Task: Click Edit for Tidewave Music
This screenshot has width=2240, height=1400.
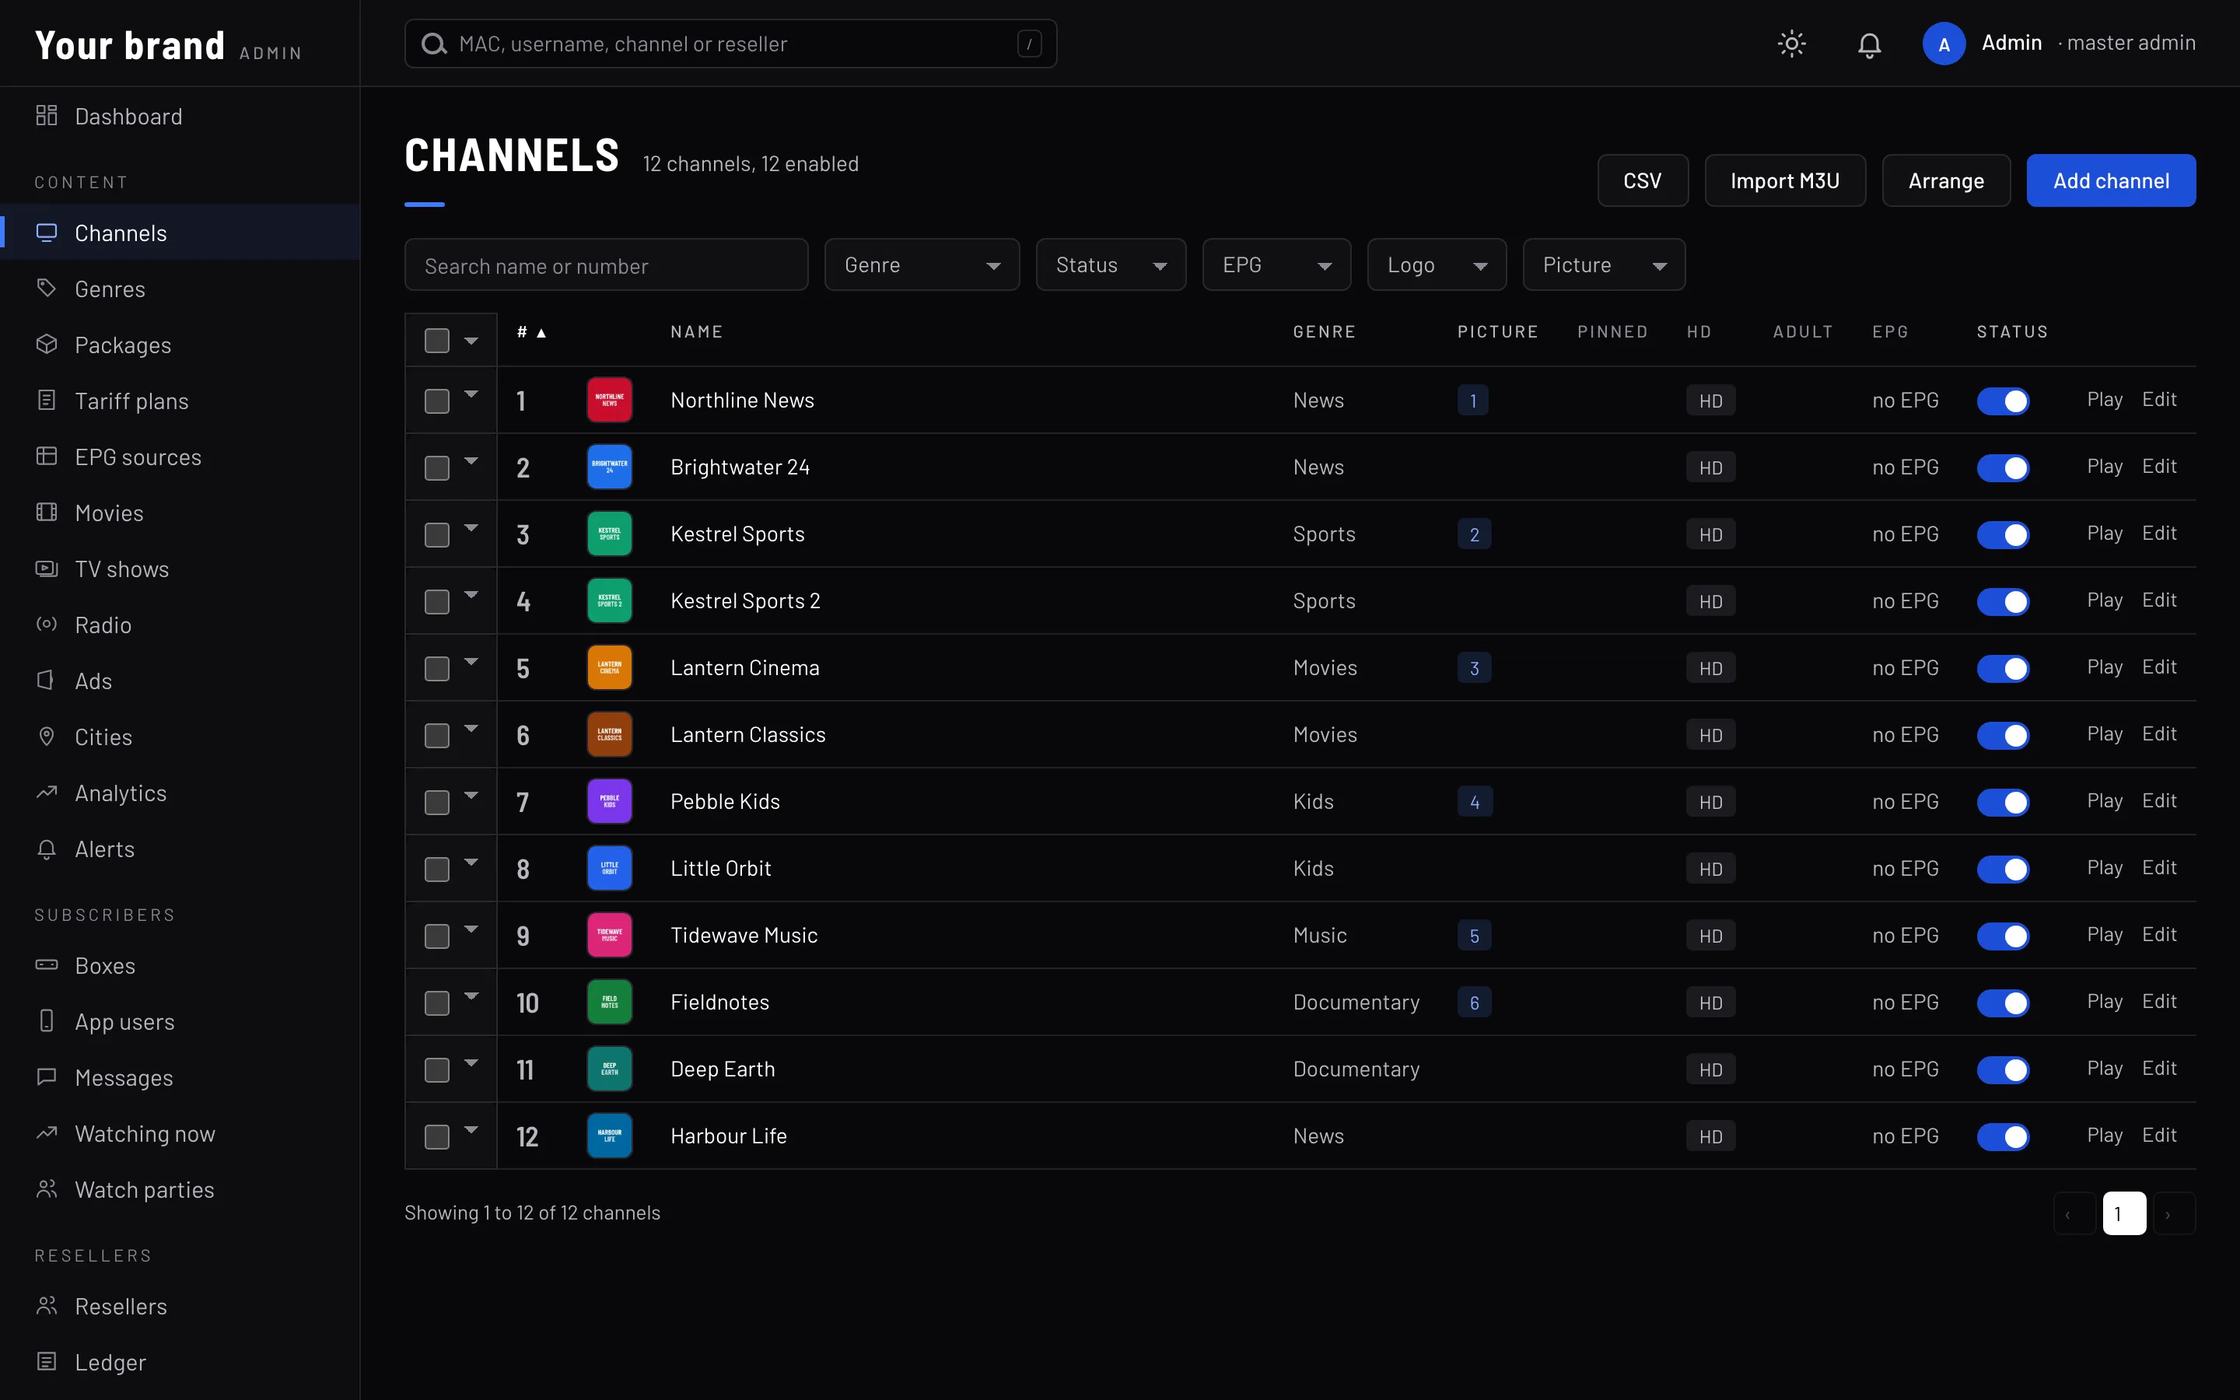Action: [x=2158, y=934]
